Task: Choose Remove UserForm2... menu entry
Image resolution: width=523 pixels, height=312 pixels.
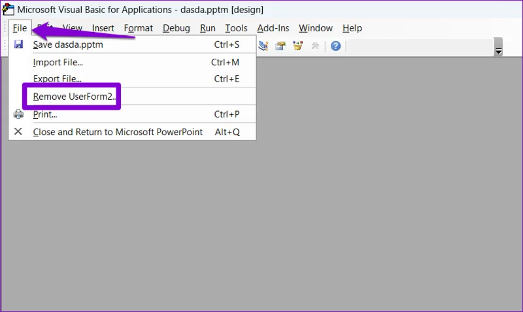Action: click(132, 97)
